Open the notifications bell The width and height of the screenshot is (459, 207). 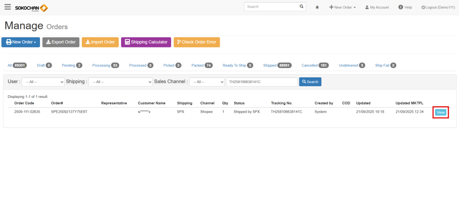click(x=317, y=8)
